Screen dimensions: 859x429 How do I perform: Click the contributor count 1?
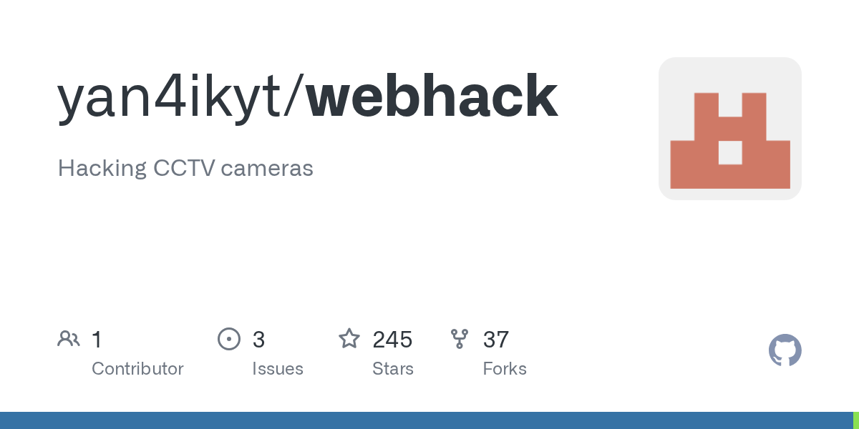(97, 339)
